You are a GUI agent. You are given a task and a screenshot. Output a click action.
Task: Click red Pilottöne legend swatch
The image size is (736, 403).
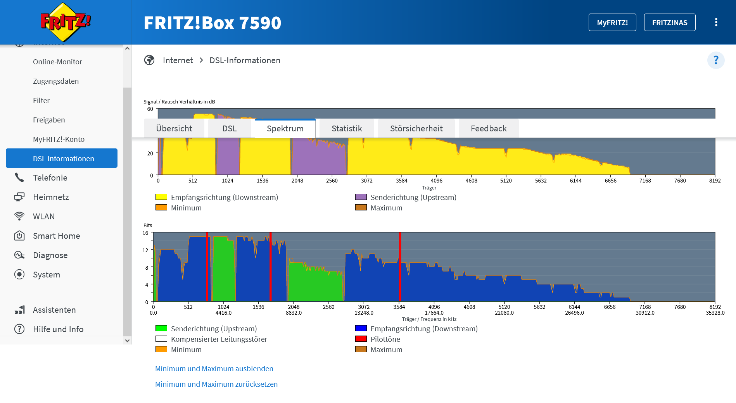[x=361, y=339]
